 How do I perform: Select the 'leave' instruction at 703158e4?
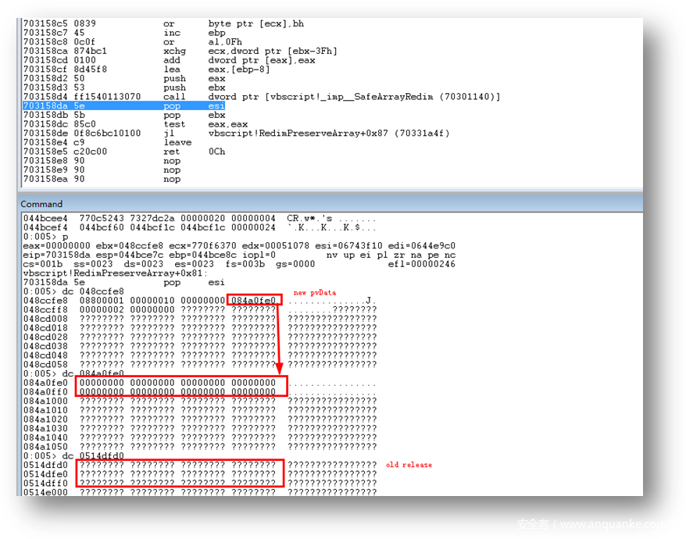click(x=108, y=143)
